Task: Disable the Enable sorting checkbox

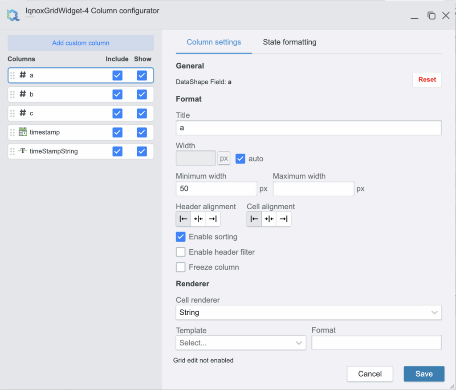Action: [181, 237]
